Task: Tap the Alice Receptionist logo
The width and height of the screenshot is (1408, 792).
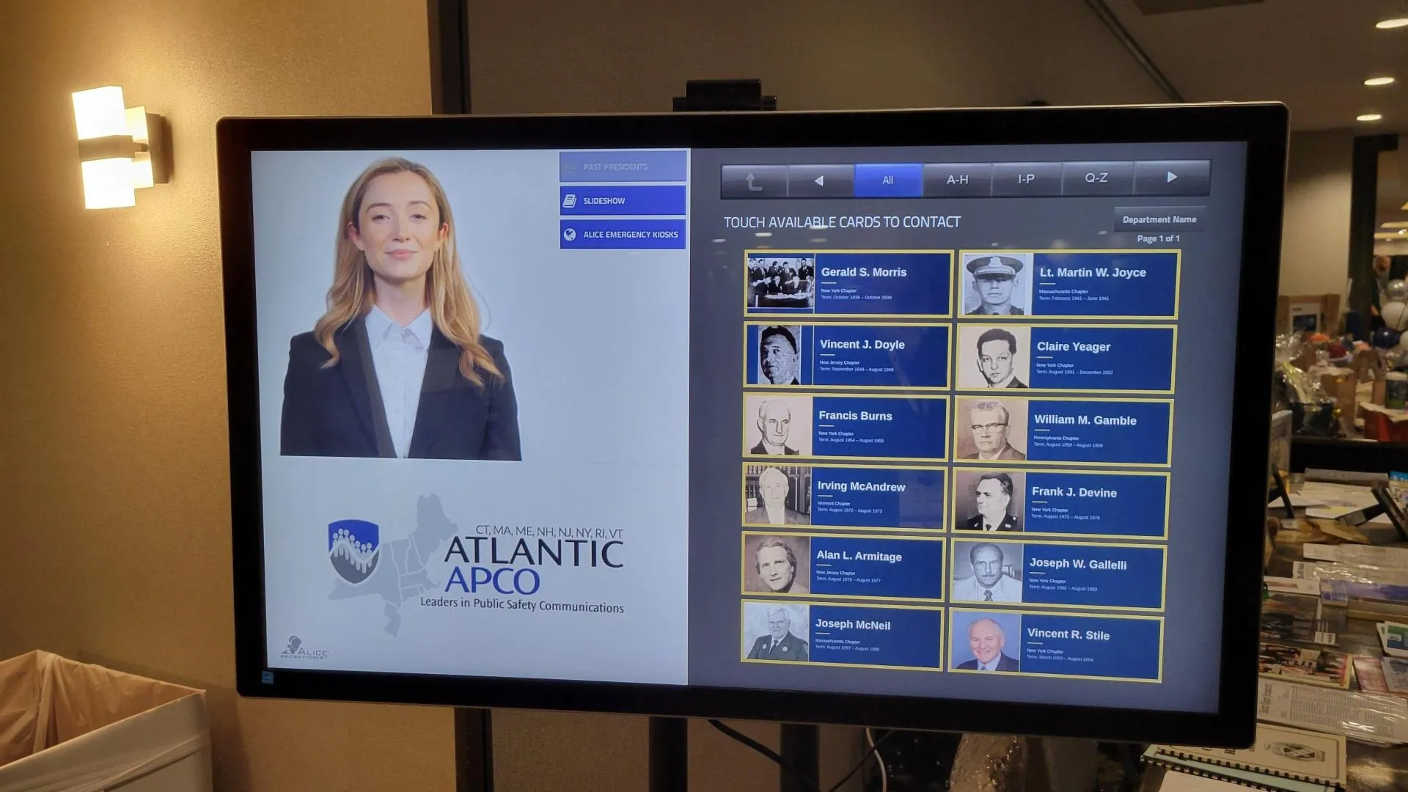Action: pos(304,648)
